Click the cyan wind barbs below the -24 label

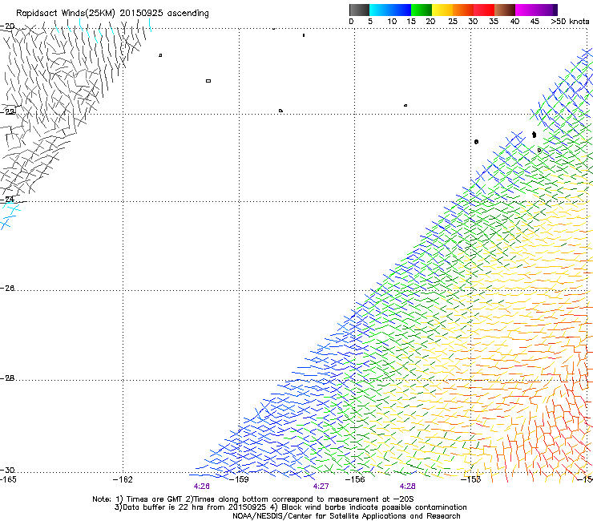[10, 216]
